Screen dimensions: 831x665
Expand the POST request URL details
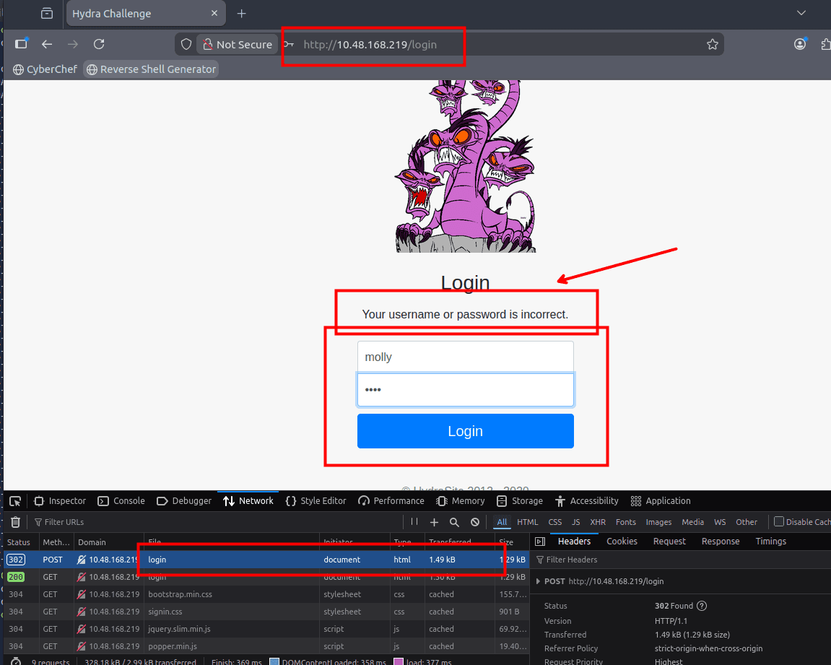pos(539,581)
